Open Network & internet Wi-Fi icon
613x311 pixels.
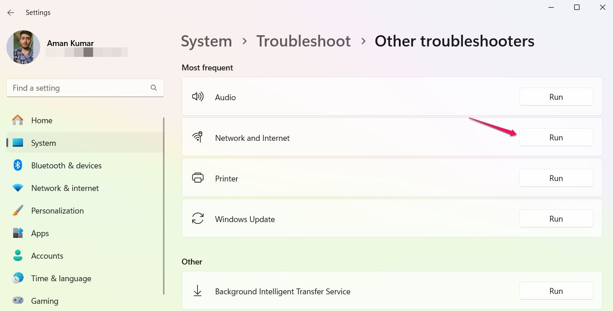pyautogui.click(x=18, y=188)
